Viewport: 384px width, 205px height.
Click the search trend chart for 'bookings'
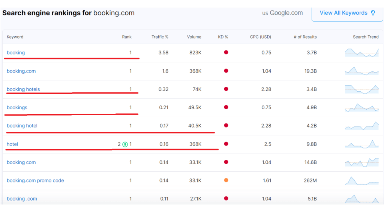pos(362,107)
